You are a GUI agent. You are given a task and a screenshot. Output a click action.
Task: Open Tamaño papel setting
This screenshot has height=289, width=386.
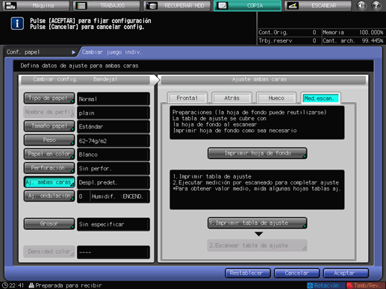[x=49, y=126]
